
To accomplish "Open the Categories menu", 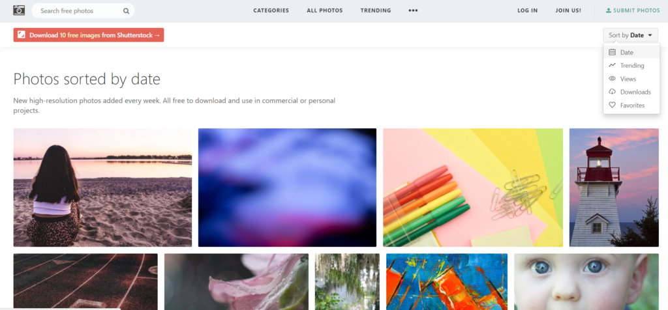I will click(x=271, y=10).
